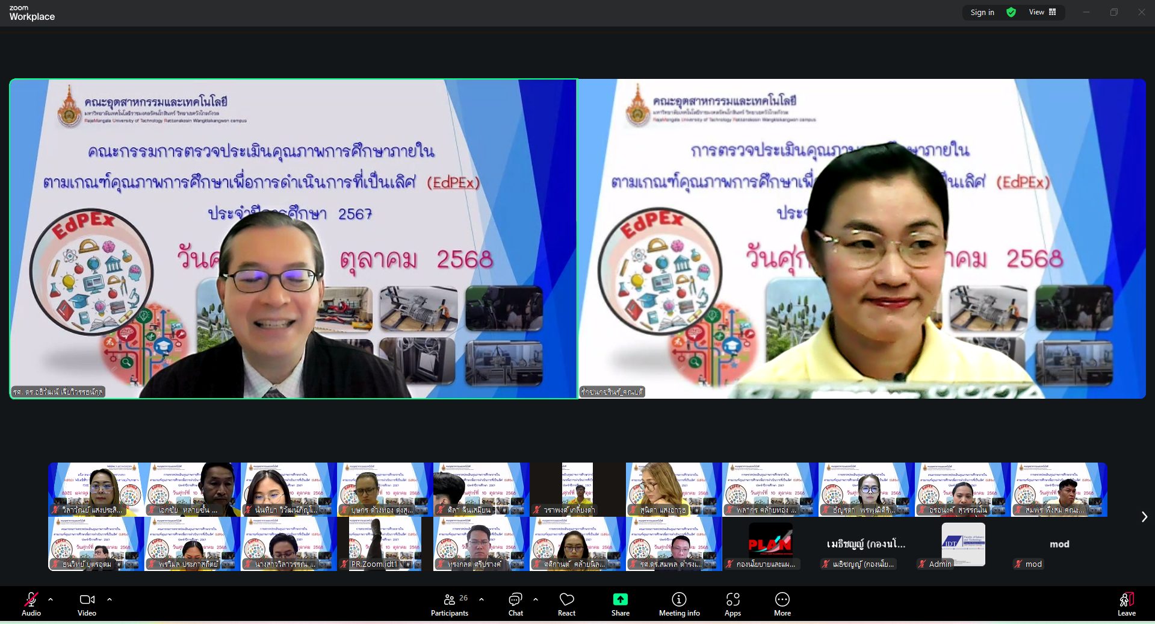Toggle the Video camera button
The image size is (1155, 624).
[x=87, y=604]
